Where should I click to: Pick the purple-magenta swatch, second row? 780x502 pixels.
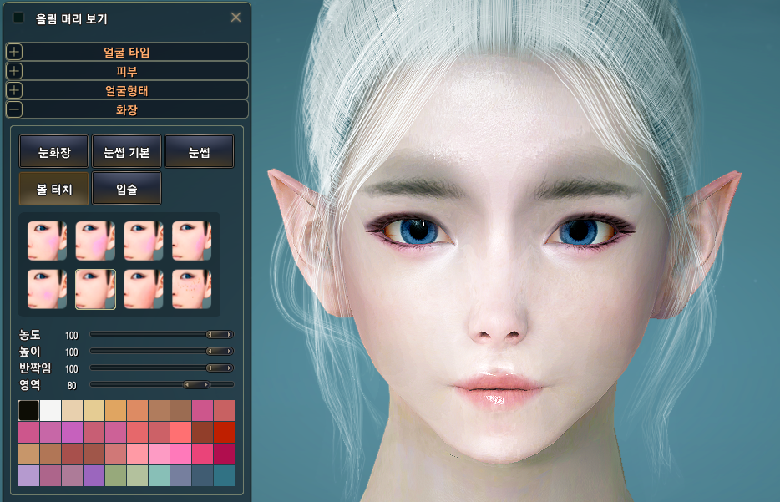pos(72,433)
